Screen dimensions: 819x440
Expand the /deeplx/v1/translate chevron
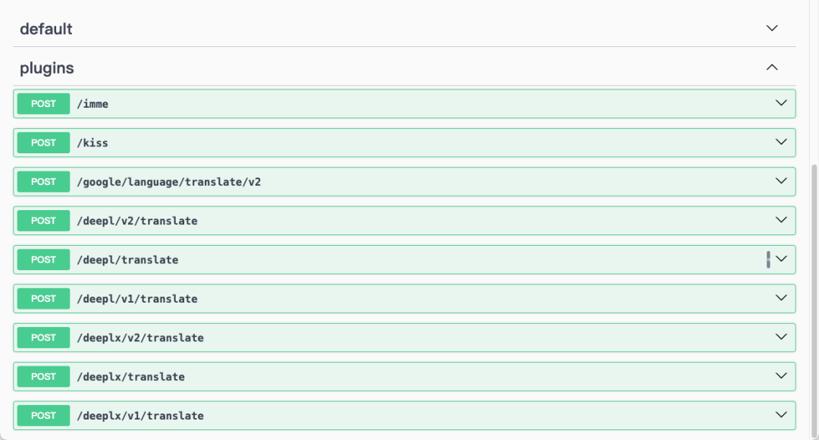pos(781,415)
